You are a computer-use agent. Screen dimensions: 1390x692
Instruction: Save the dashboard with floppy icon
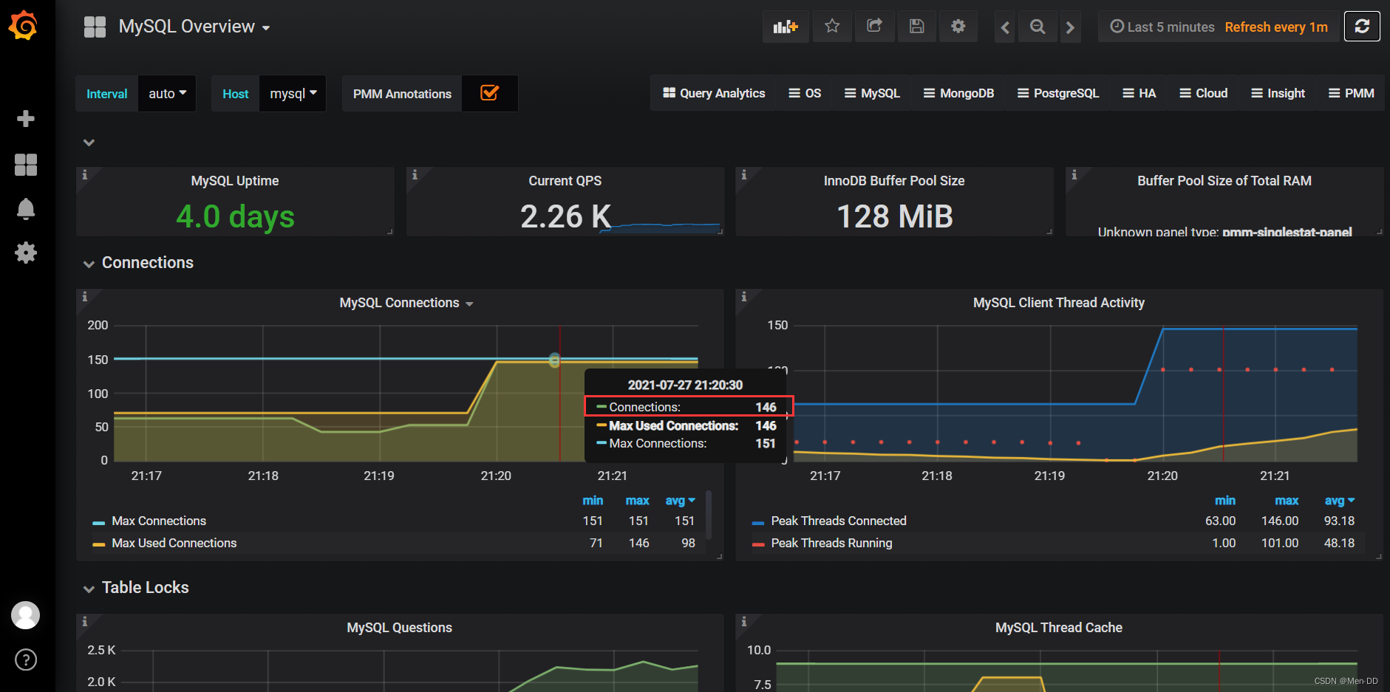[x=916, y=27]
